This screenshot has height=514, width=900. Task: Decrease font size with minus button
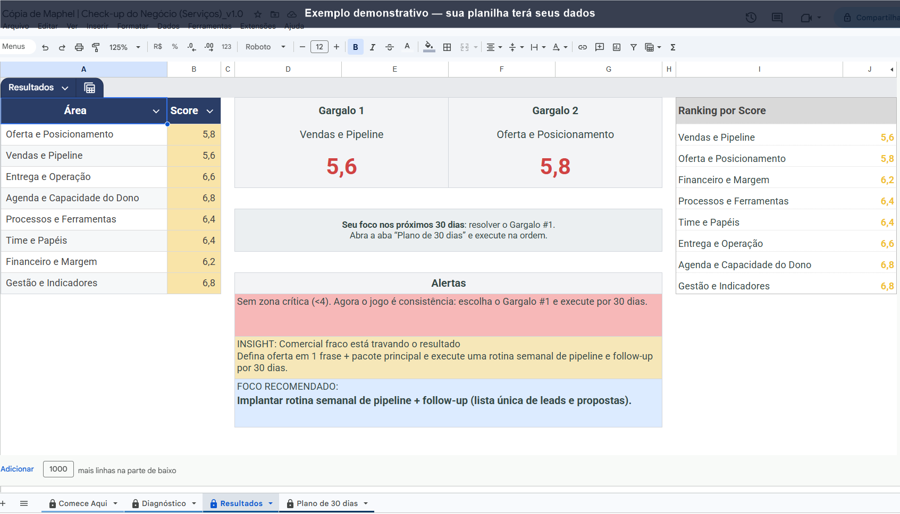pyautogui.click(x=302, y=47)
